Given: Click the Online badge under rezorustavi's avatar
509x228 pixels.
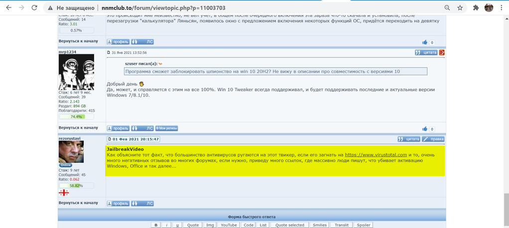Looking at the screenshot, I should coord(66,165).
